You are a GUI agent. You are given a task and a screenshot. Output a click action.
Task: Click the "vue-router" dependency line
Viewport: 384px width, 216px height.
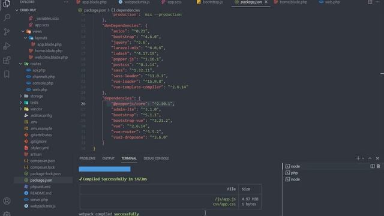point(137,132)
